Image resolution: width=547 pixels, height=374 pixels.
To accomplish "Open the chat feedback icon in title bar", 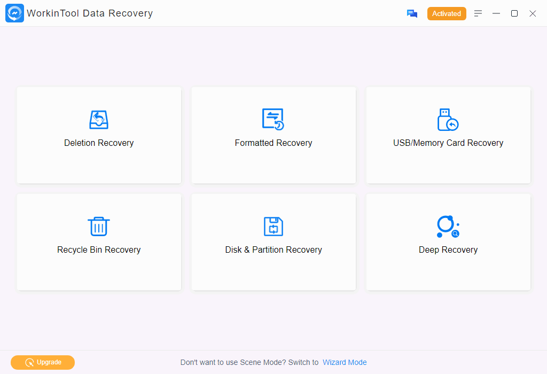I will [x=412, y=14].
